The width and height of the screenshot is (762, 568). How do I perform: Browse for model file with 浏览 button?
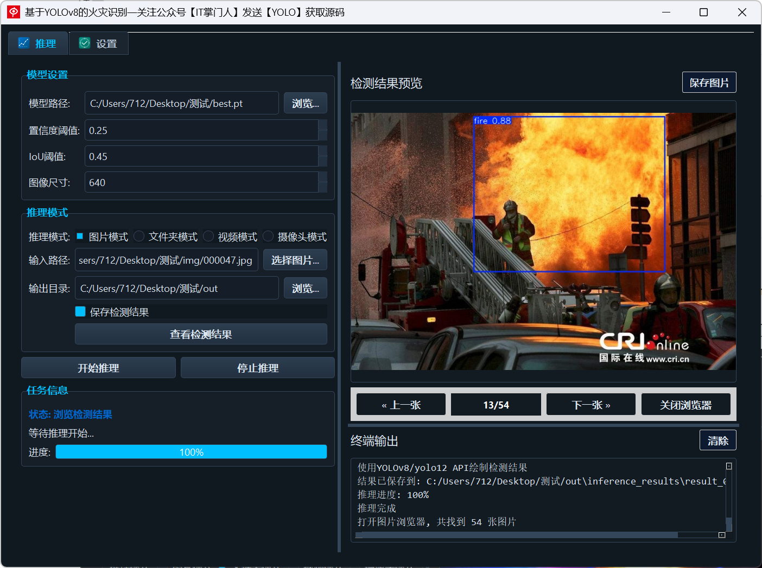(x=306, y=103)
